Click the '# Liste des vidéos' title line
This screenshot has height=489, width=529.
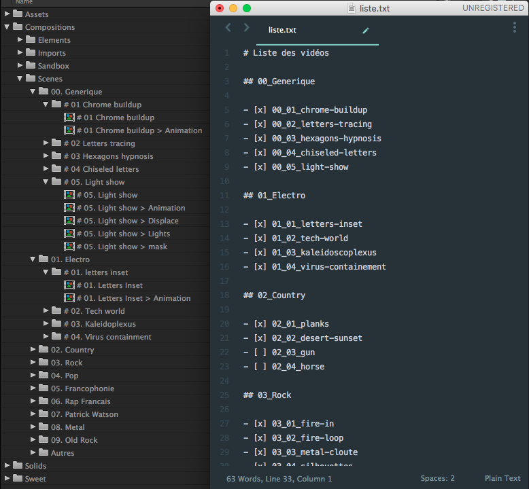[286, 53]
